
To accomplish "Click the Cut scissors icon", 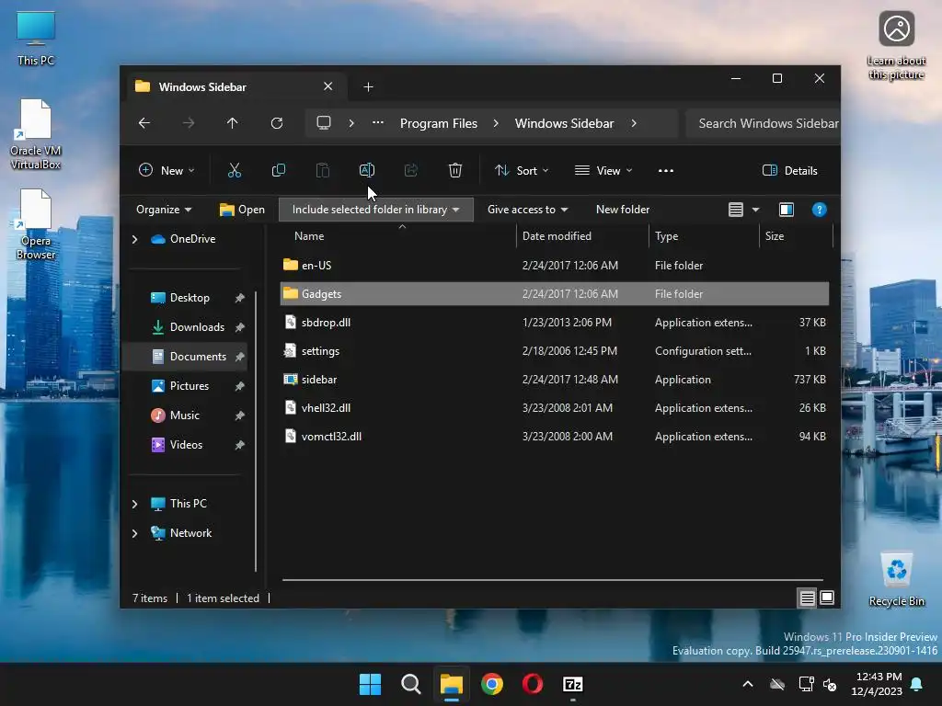I will pyautogui.click(x=235, y=170).
